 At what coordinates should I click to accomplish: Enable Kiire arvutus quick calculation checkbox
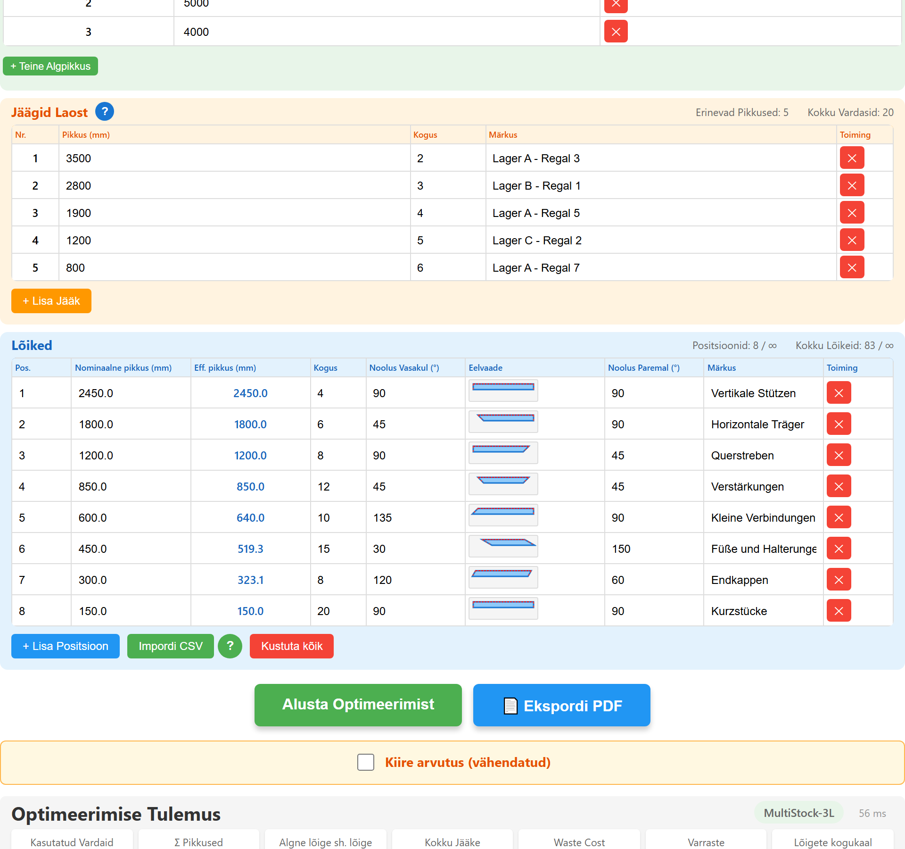[x=366, y=762]
